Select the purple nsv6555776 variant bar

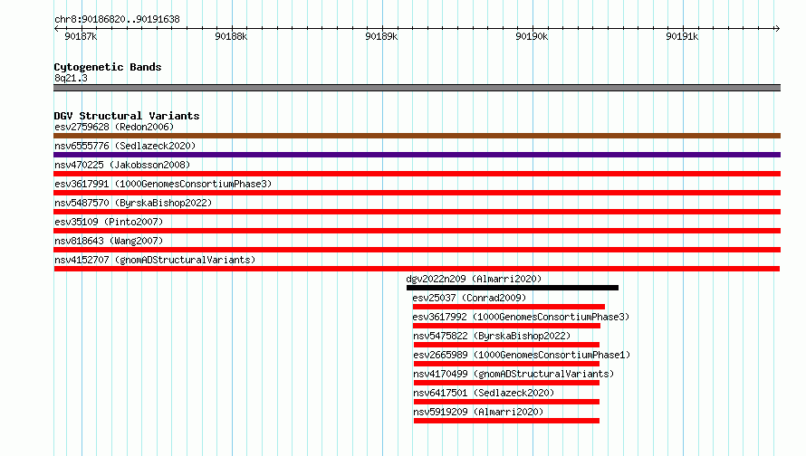coord(417,155)
